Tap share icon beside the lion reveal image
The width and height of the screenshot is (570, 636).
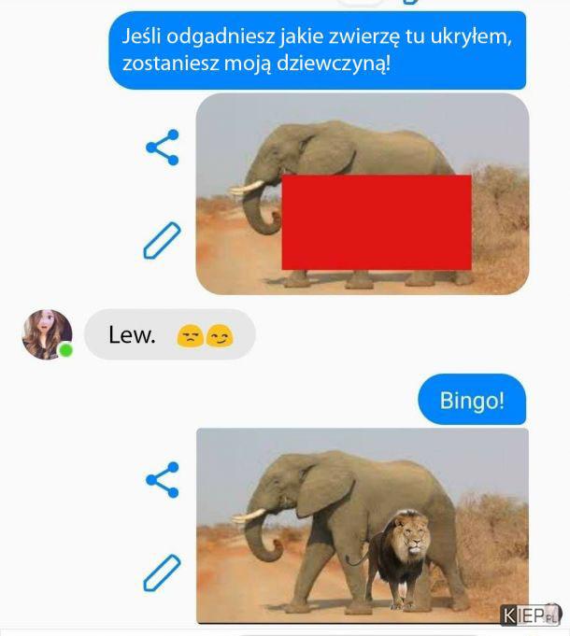[163, 479]
